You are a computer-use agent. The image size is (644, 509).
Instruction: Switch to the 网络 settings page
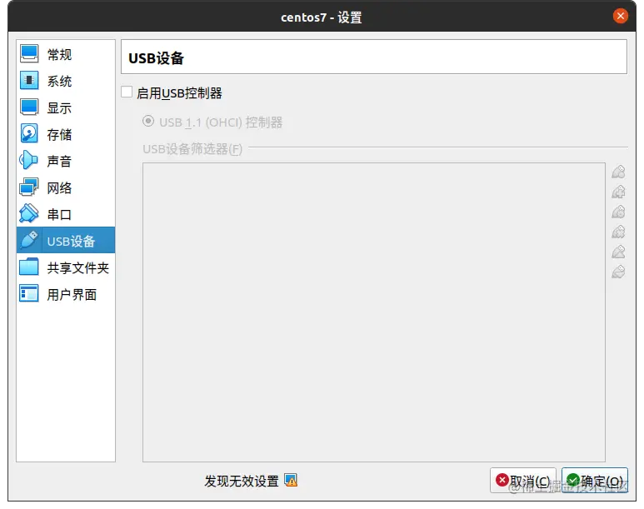[x=66, y=187]
